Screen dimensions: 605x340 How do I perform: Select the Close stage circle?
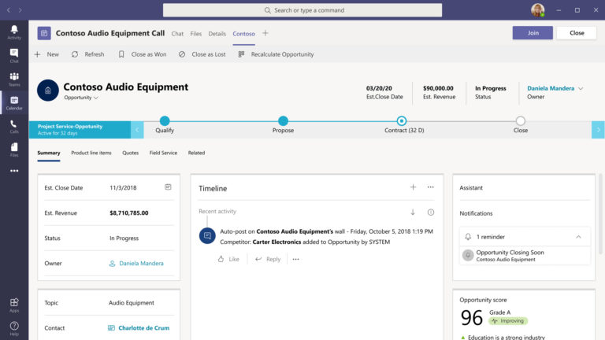520,121
